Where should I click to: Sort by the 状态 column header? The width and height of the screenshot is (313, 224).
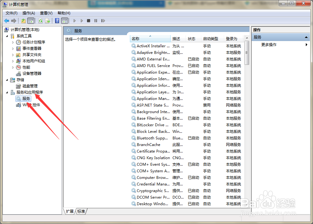point(193,39)
